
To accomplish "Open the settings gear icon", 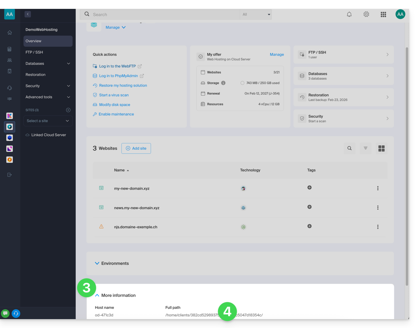I will [x=366, y=14].
